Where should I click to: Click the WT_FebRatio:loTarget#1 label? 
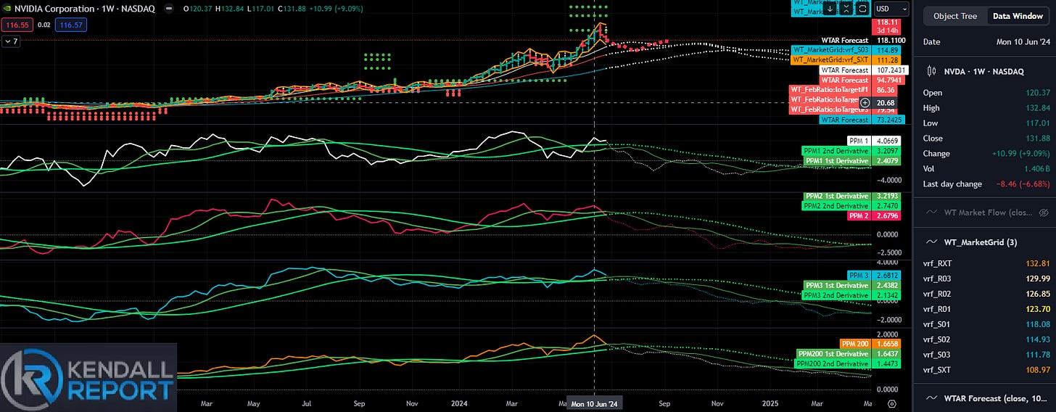829,89
